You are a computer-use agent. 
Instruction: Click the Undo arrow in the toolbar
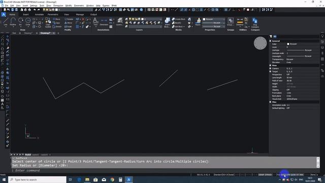coord(35,10)
